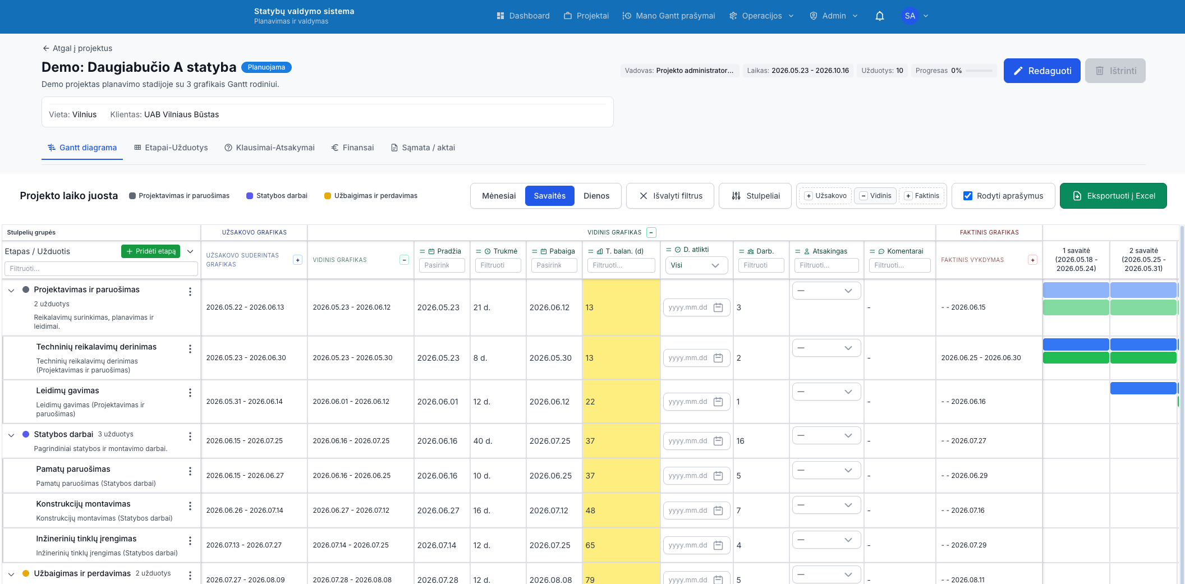The image size is (1185, 584).
Task: Click the Ištrinti button
Action: coord(1115,71)
